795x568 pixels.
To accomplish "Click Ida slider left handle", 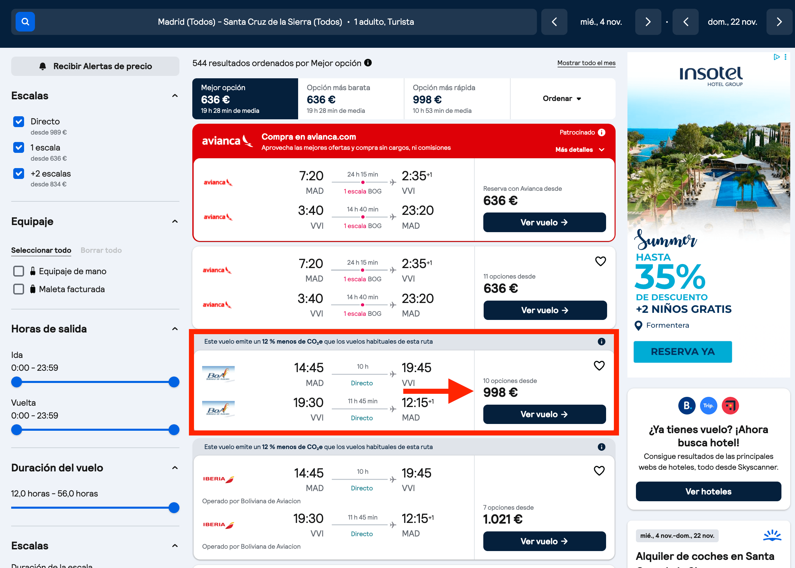I will coord(17,382).
